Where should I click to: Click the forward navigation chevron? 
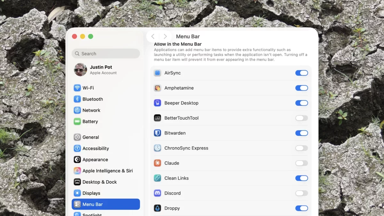tap(165, 36)
